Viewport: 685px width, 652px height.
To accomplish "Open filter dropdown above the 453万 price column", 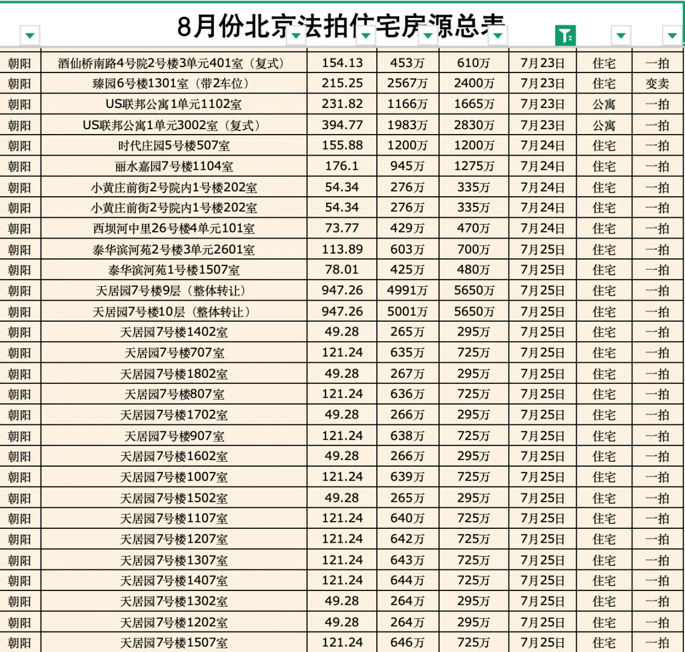I will (428, 36).
